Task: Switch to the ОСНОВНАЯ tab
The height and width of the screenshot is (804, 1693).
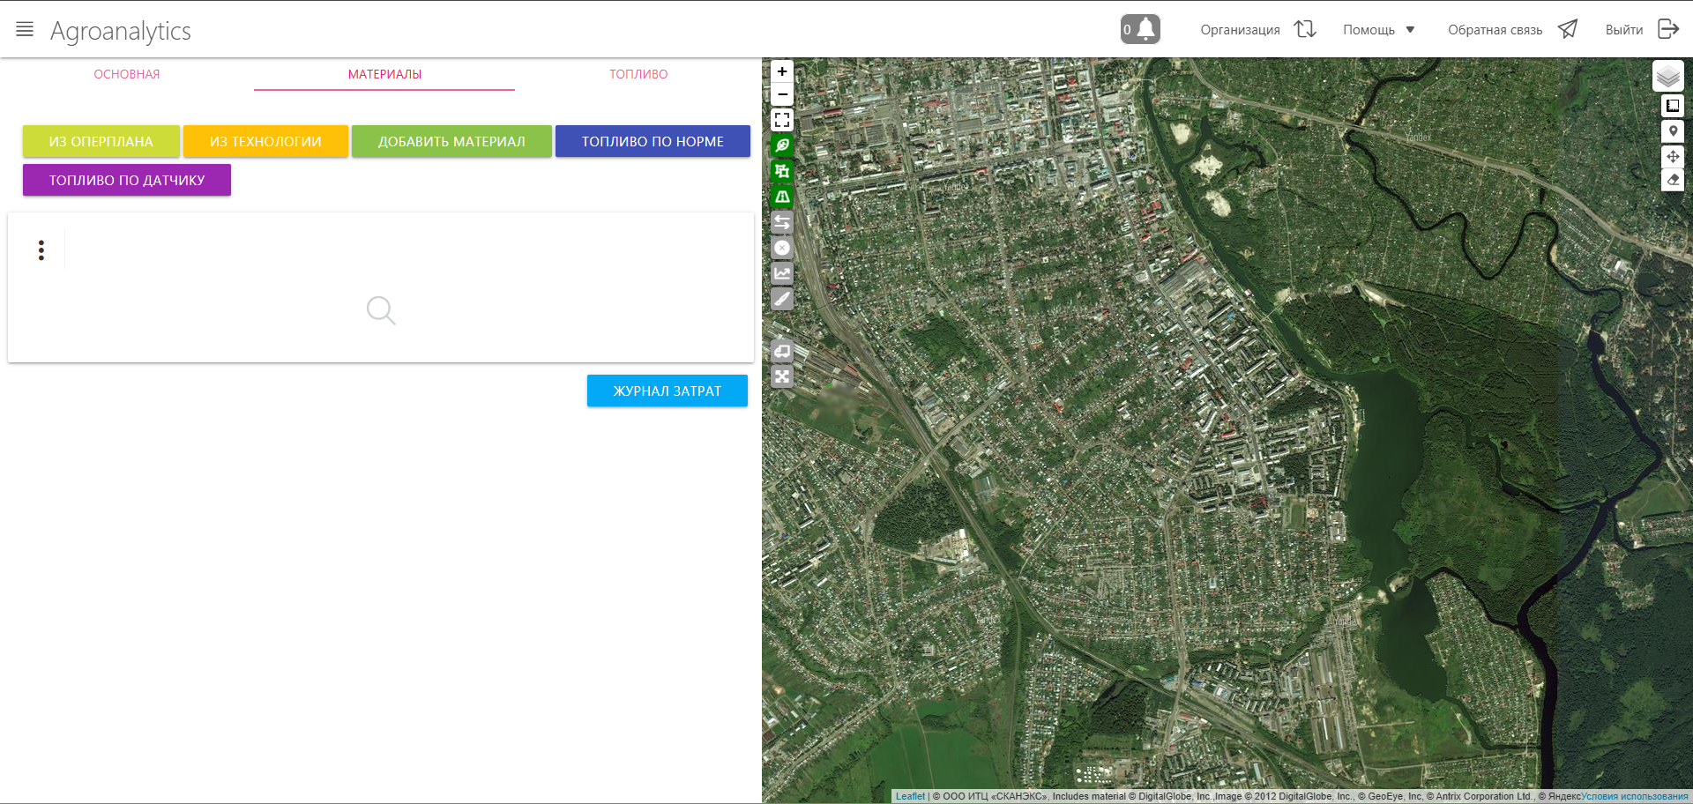Action: tap(127, 74)
